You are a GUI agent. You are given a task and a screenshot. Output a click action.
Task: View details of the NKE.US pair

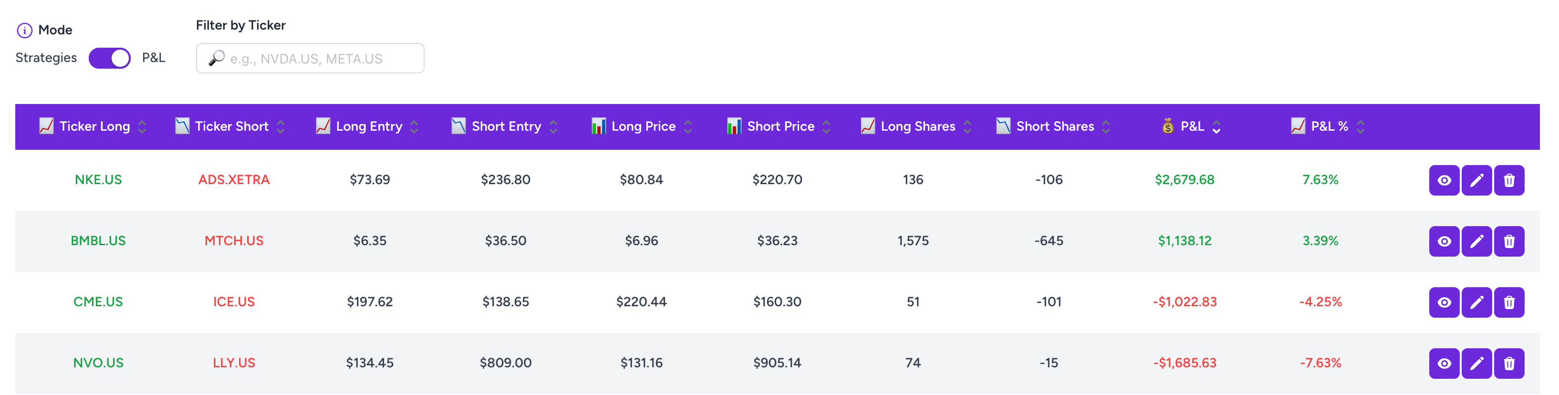[x=1444, y=180]
